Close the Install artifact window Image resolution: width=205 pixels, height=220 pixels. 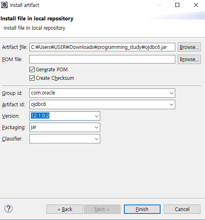[196, 5]
